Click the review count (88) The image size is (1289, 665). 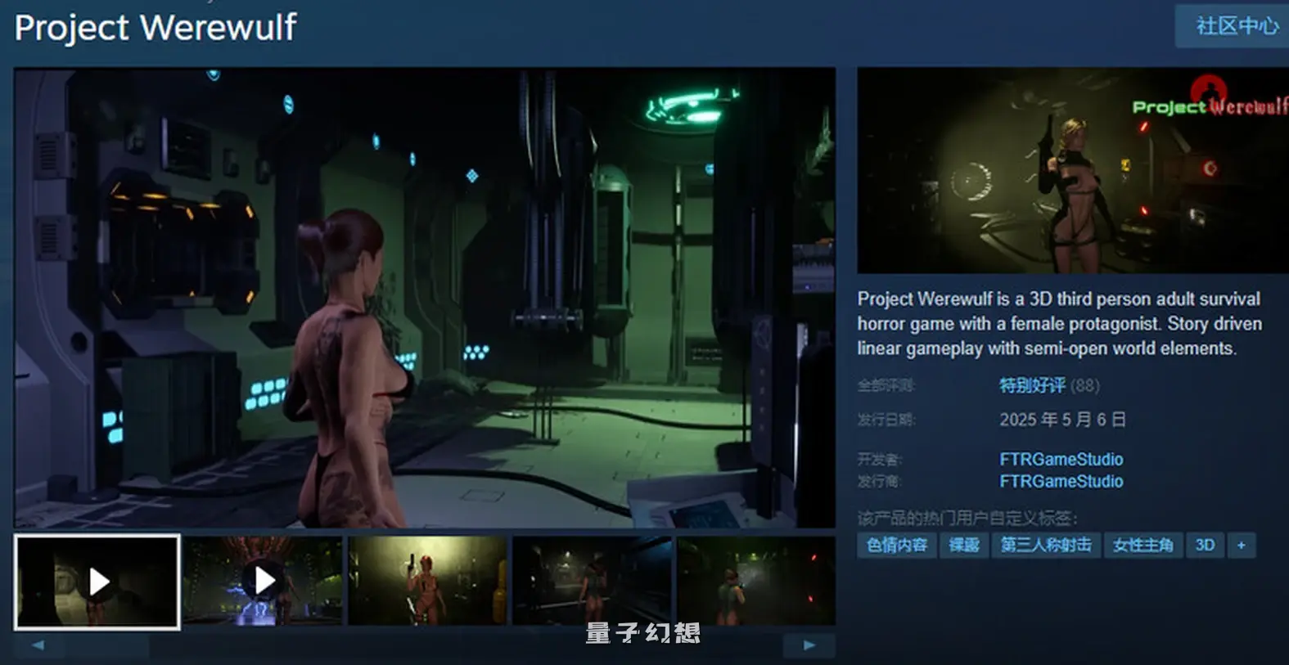(x=1085, y=385)
